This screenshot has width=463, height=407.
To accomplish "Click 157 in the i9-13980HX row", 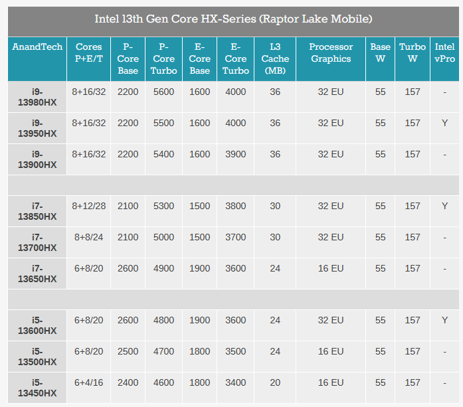I will tap(413, 92).
